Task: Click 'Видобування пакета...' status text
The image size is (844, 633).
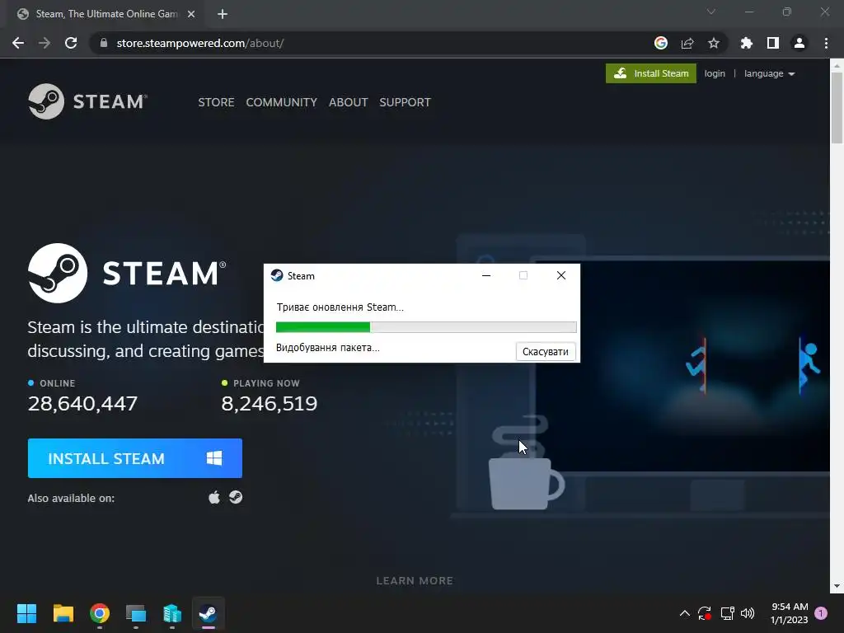Action: pyautogui.click(x=327, y=348)
